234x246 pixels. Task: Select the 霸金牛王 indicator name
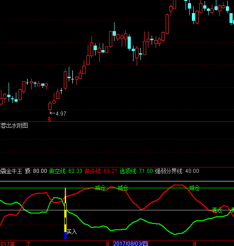coord(11,171)
